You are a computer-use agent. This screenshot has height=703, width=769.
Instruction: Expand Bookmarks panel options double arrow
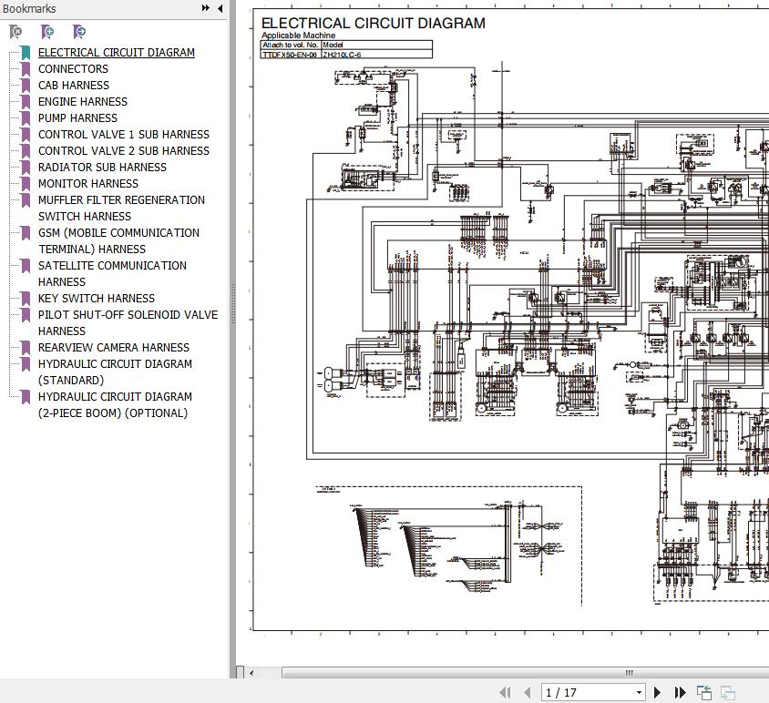[207, 8]
